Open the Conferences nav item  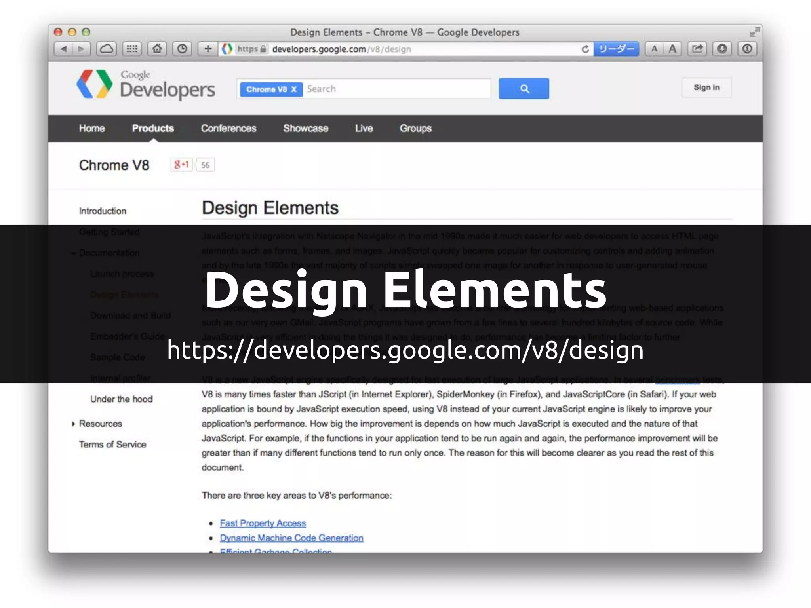click(228, 128)
